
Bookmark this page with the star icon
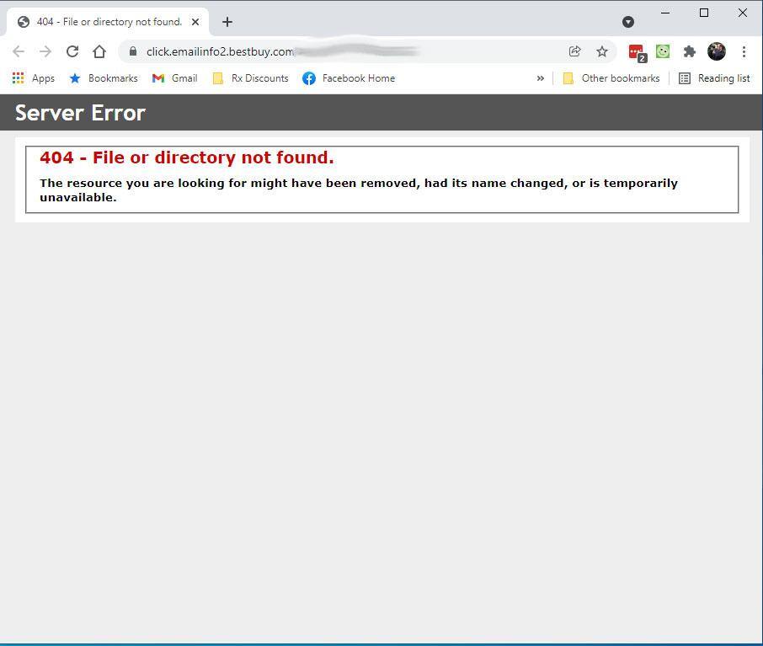(602, 51)
